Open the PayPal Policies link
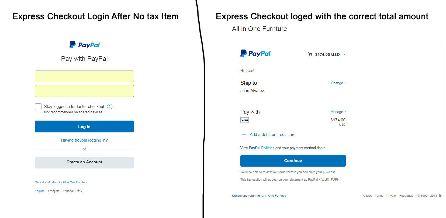 (261, 148)
